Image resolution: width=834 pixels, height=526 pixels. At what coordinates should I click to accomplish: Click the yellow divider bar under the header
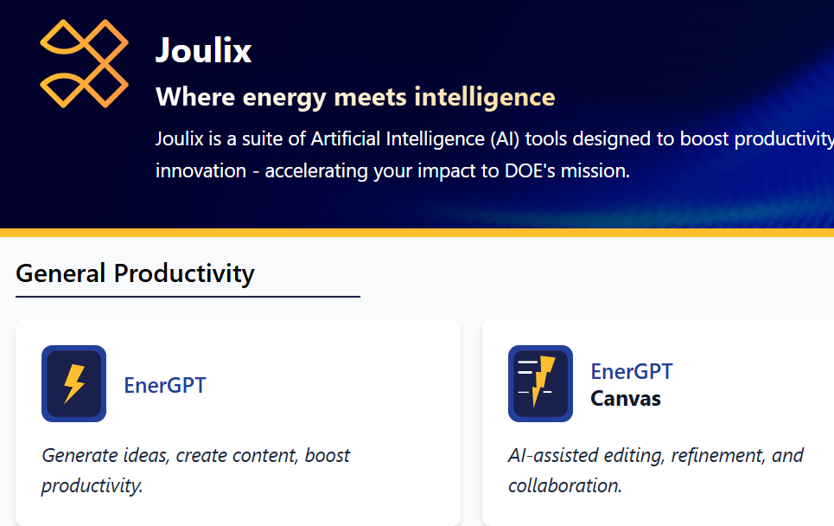click(x=417, y=233)
